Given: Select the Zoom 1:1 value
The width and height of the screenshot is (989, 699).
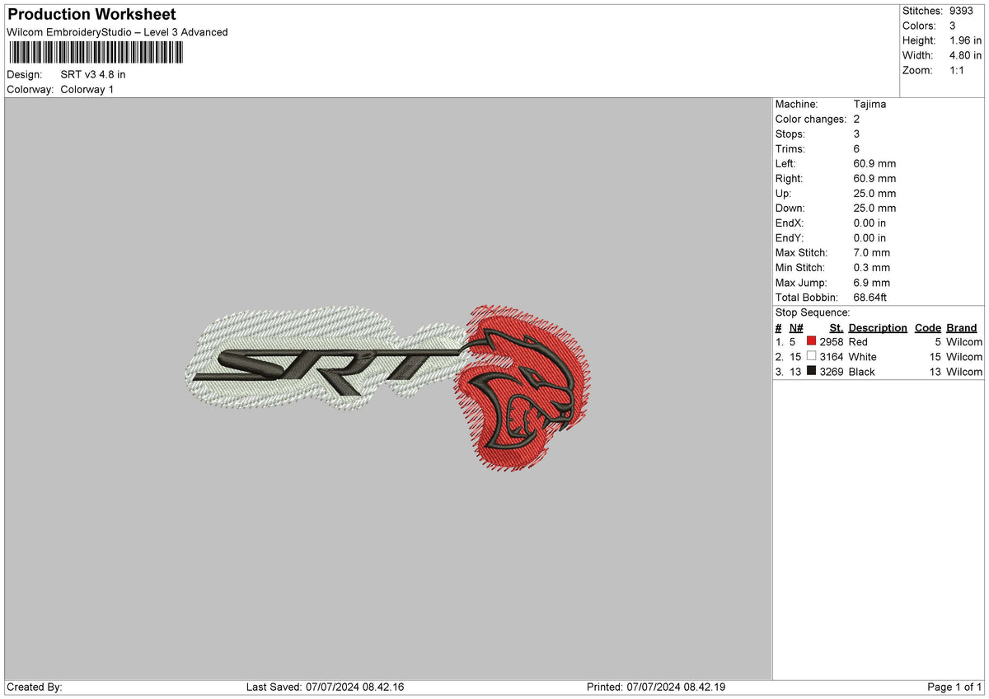Looking at the screenshot, I should point(959,70).
